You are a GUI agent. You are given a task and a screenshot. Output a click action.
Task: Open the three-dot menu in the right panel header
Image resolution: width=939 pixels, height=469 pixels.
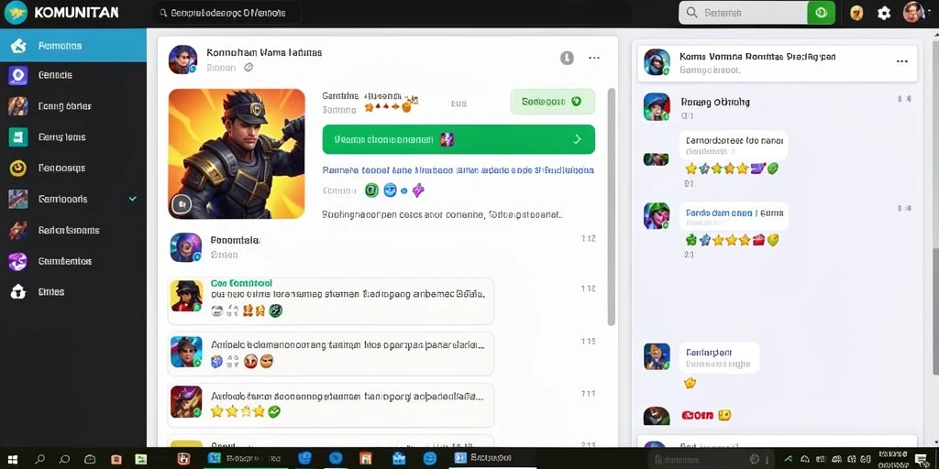point(902,61)
